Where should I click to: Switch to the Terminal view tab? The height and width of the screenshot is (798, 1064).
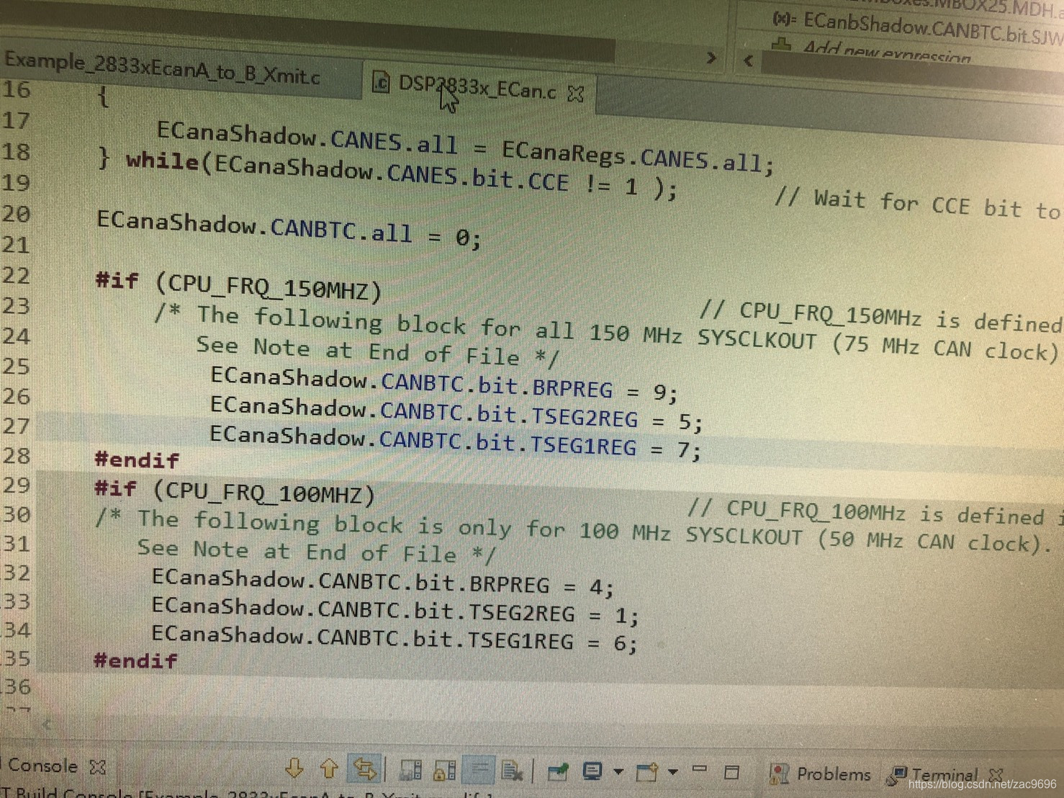tap(944, 777)
